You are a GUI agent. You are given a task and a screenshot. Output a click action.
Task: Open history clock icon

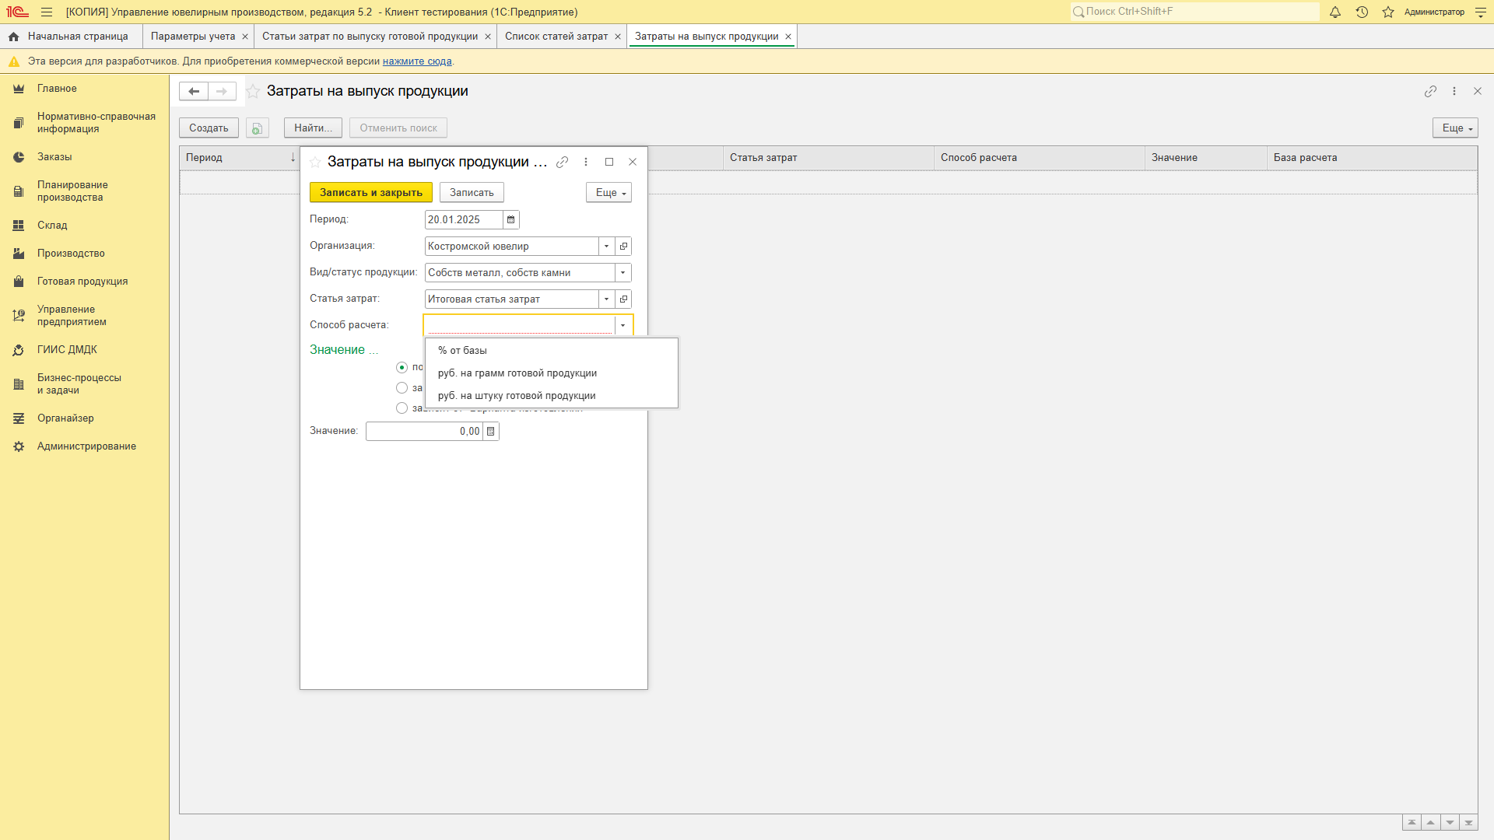click(x=1362, y=12)
